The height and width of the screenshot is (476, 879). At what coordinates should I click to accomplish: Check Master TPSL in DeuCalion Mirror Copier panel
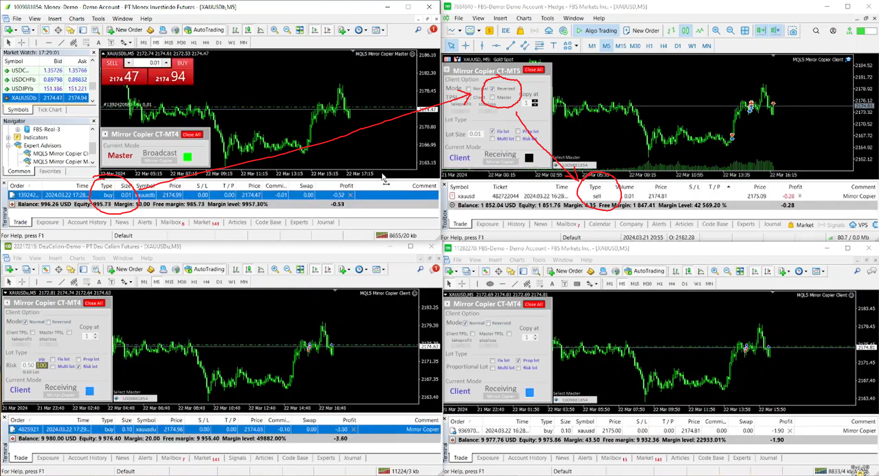70,333
